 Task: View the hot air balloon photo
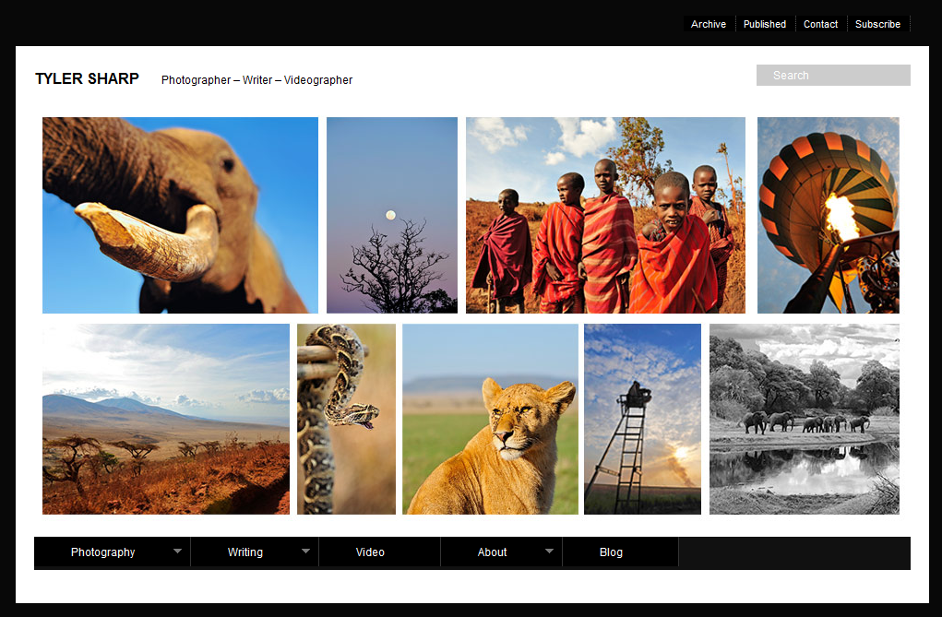829,215
